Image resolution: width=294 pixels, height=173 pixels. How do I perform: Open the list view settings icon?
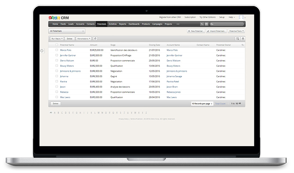[x=238, y=38]
